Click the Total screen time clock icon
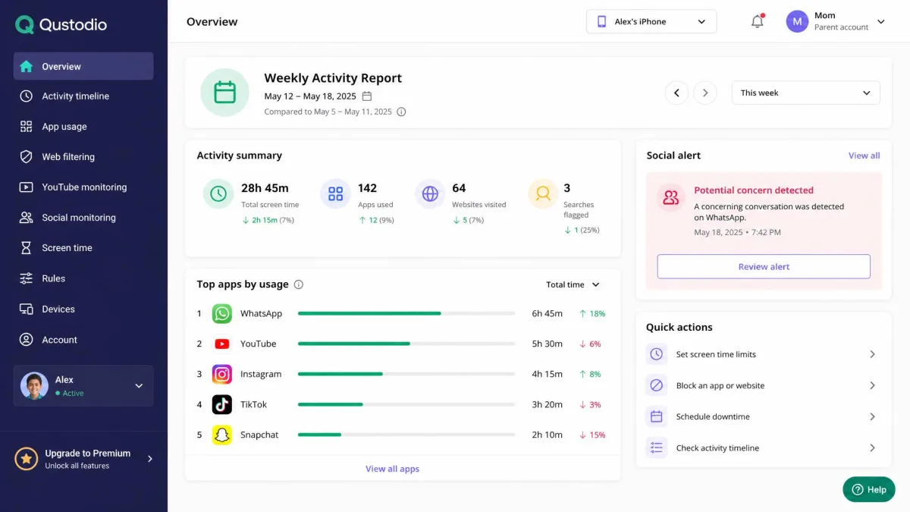Image resolution: width=910 pixels, height=512 pixels. pos(218,194)
